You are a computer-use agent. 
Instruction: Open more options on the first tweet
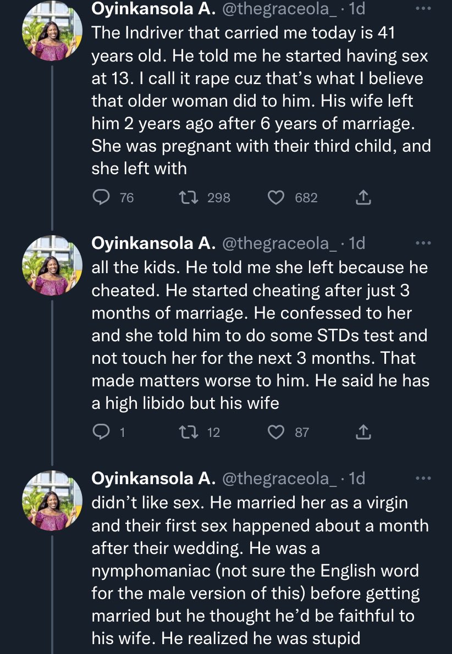click(423, 9)
